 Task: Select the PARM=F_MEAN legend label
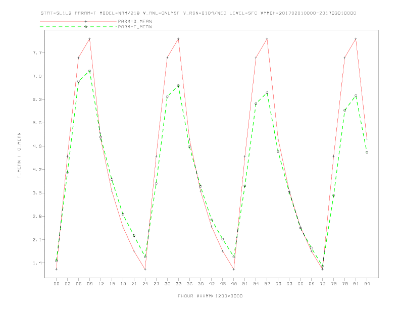[135, 27]
